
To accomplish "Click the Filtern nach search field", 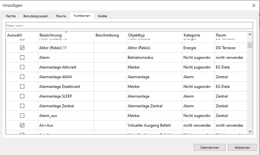I will (129, 26).
